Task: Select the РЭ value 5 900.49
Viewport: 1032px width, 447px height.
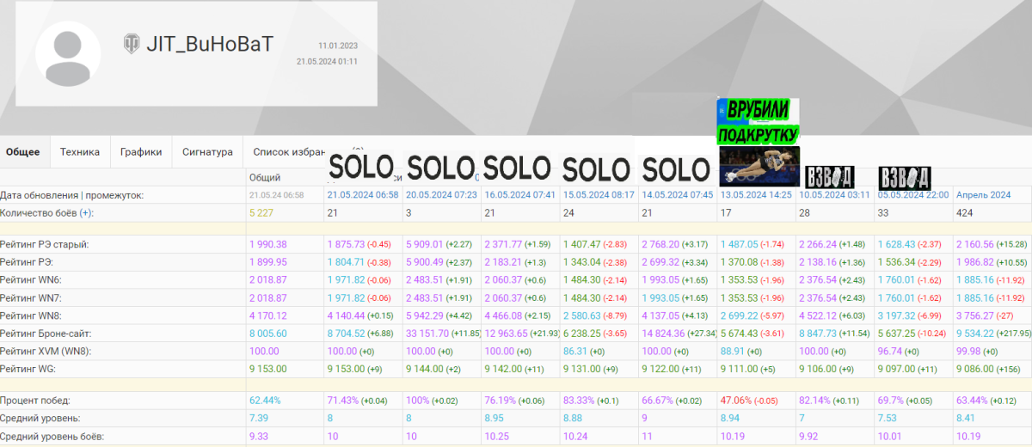Action: pyautogui.click(x=425, y=262)
